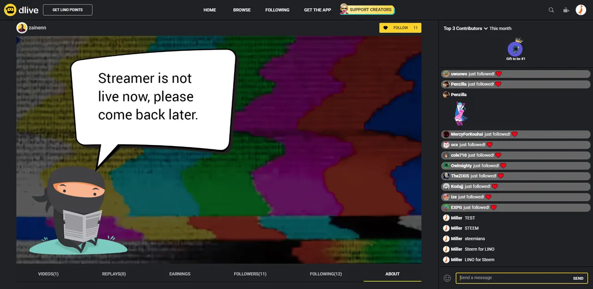This screenshot has width=593, height=289.
Task: Click uwuowo username in chat
Action: [x=459, y=74]
